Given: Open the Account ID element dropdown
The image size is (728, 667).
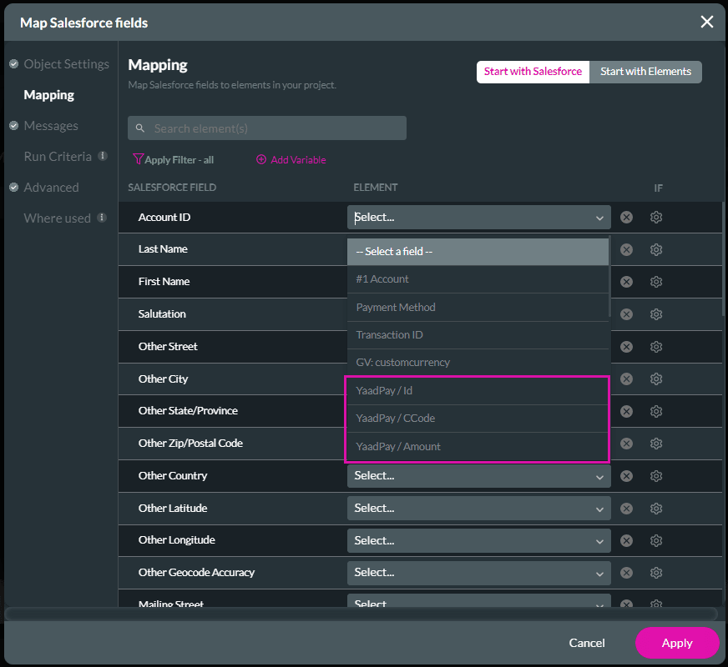Looking at the screenshot, I should tap(478, 218).
